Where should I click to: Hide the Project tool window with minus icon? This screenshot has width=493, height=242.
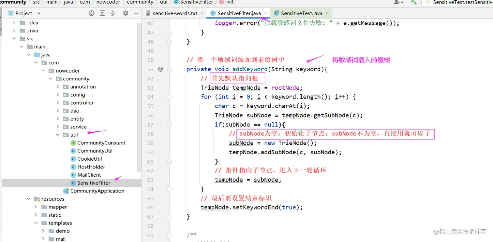(x=136, y=13)
